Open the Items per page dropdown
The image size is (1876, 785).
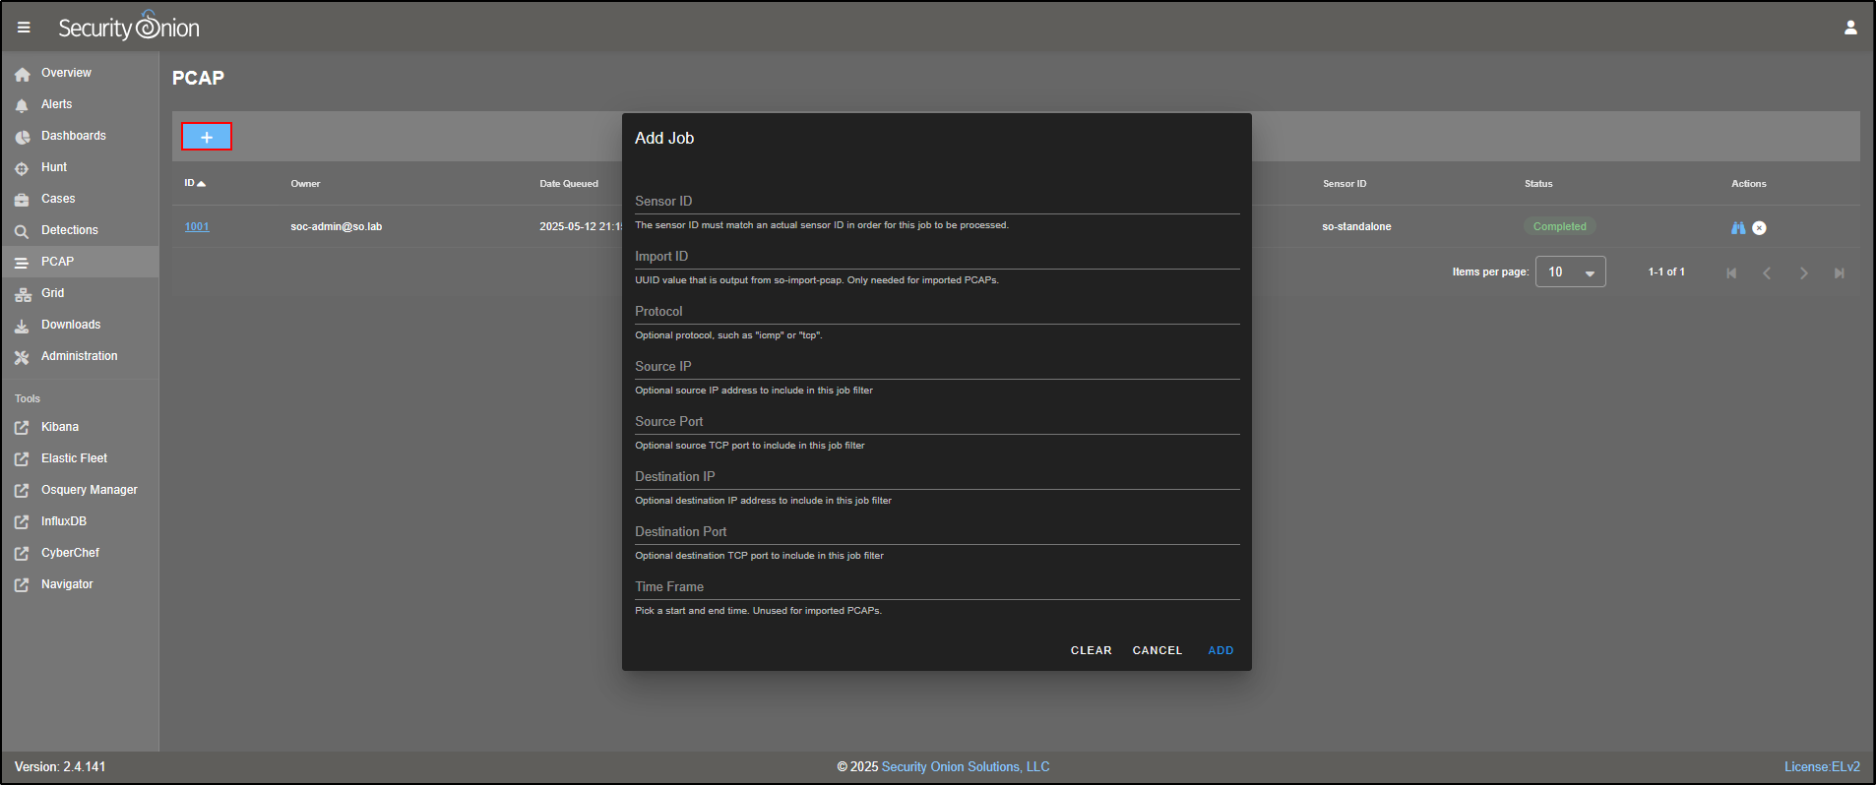click(1570, 272)
